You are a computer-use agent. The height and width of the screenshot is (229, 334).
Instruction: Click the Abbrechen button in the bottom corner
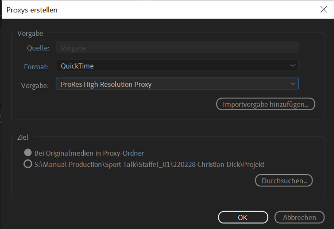pyautogui.click(x=299, y=217)
